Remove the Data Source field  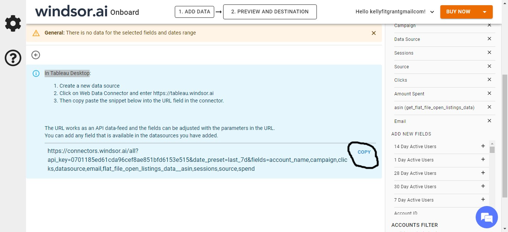tap(489, 39)
